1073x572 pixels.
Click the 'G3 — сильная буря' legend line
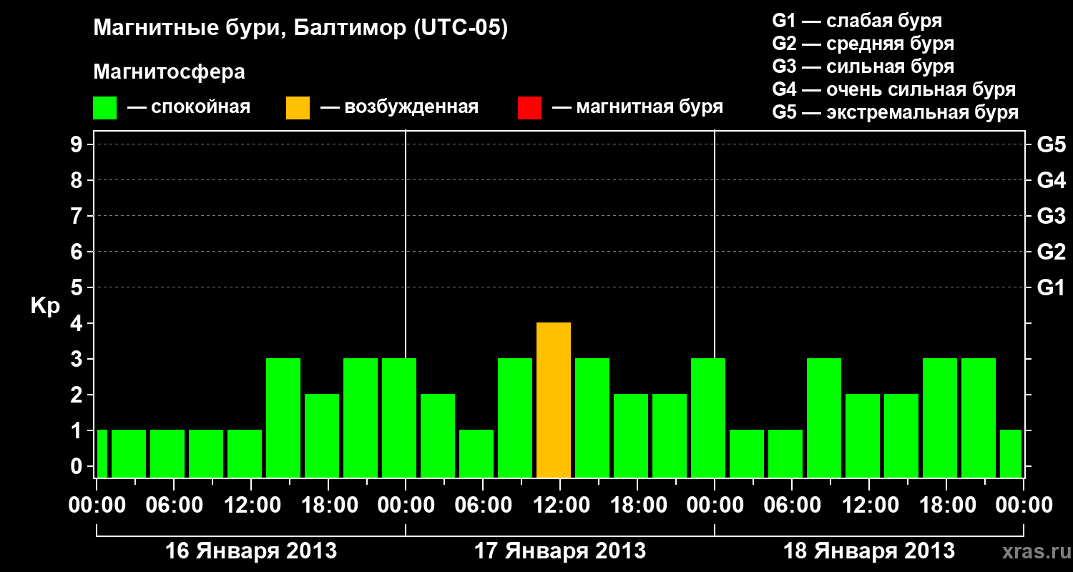pos(863,66)
